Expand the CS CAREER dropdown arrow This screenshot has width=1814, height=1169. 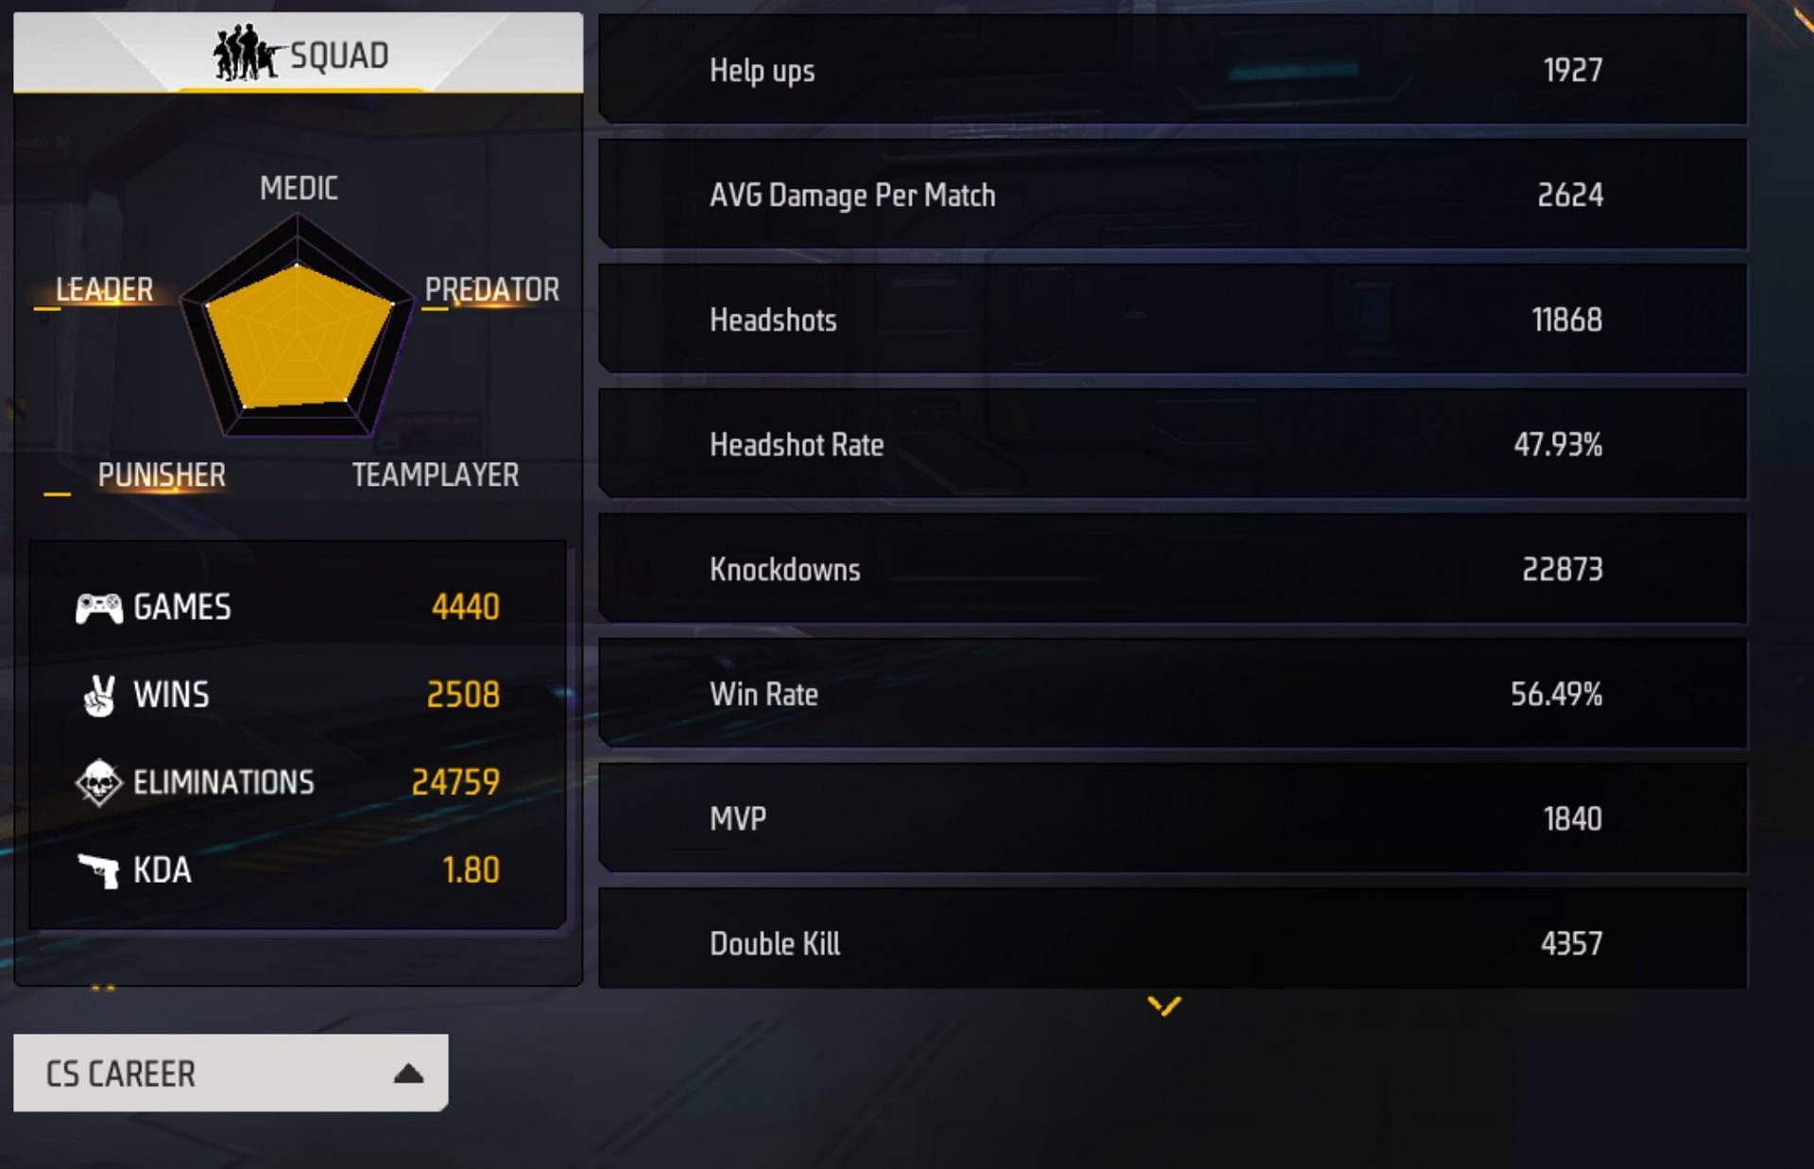[408, 1074]
